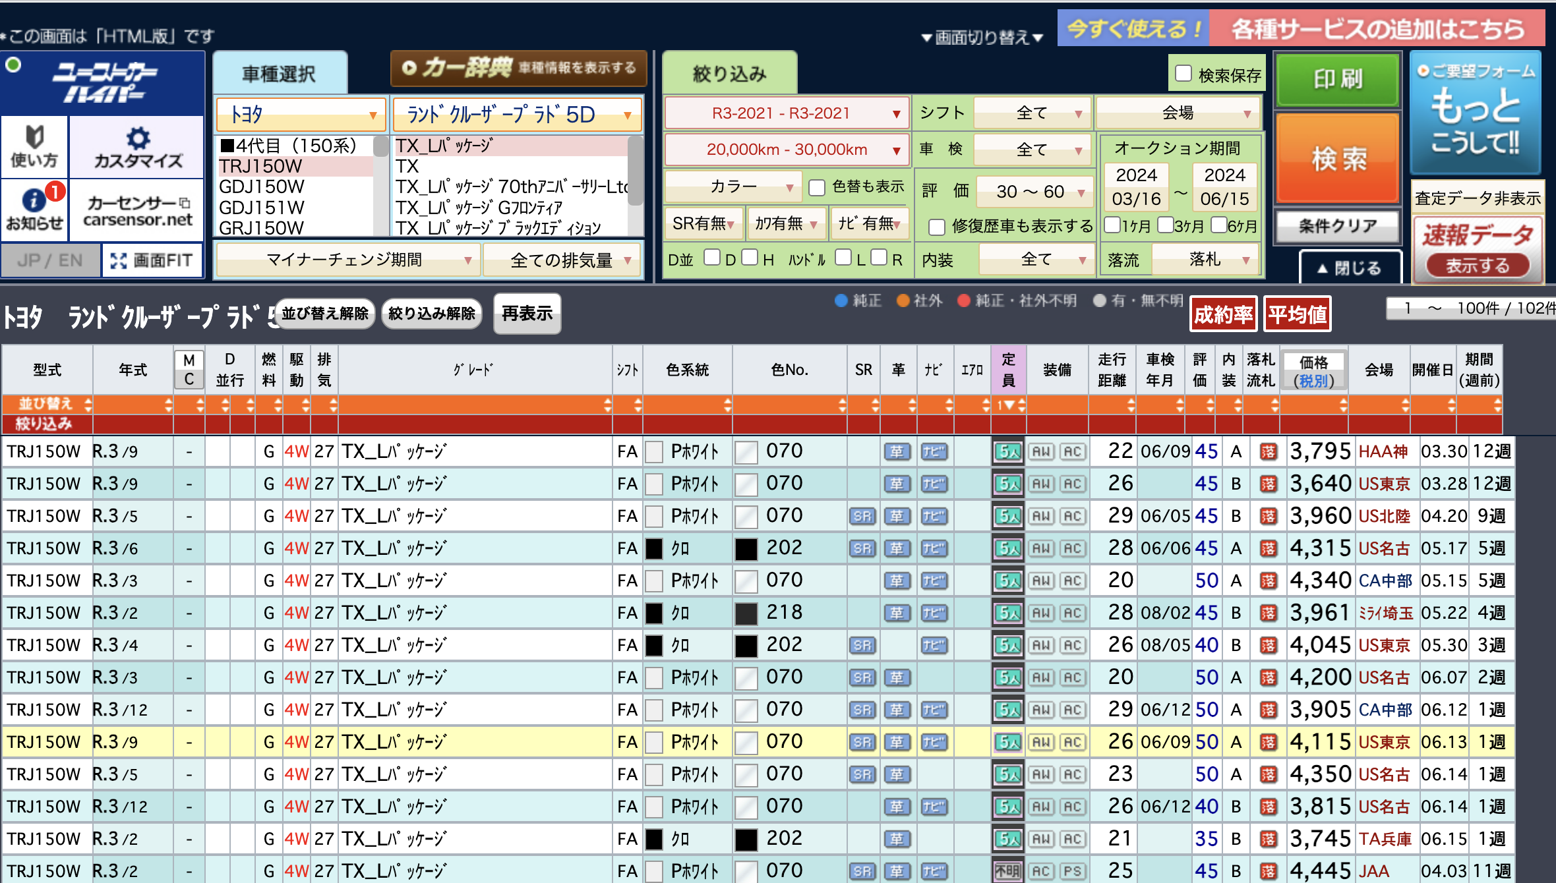Screen dimensions: 1556x883
Task: Open 全ての排気量 dropdown
Action: [563, 260]
